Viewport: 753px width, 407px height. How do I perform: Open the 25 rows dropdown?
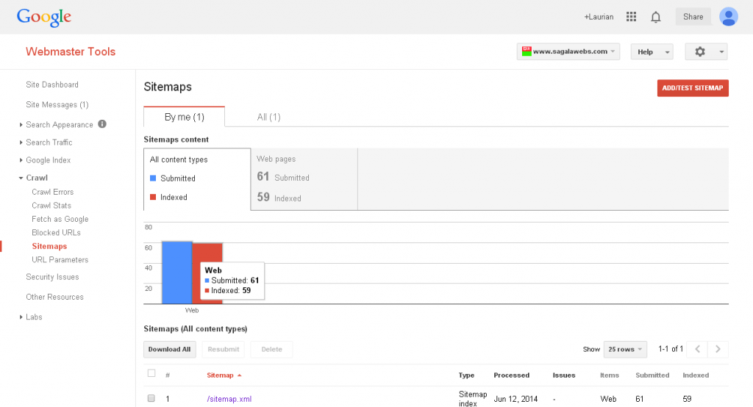625,349
